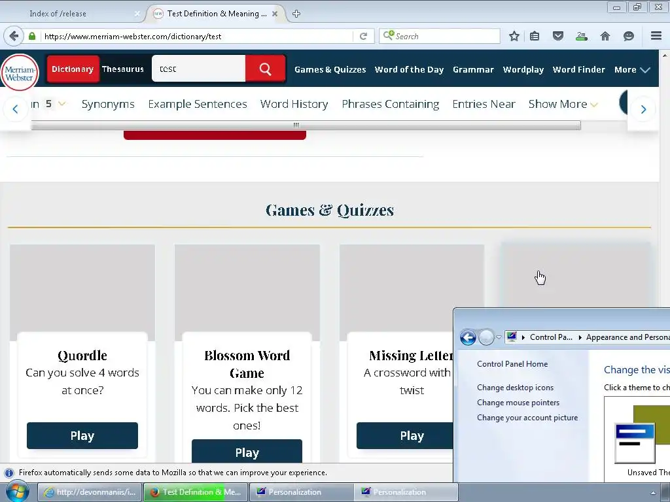This screenshot has width=670, height=502.
Task: Click the Pocket icon in toolbar
Action: click(x=558, y=37)
